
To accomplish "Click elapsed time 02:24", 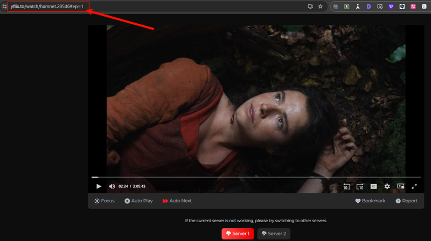I will tap(123, 186).
